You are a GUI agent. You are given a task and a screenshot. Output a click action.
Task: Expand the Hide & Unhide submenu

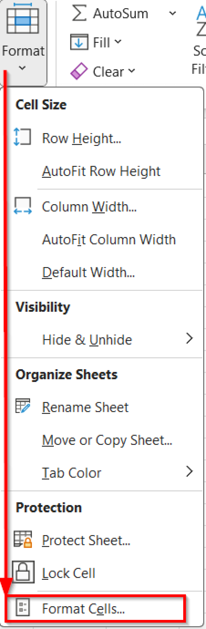pos(189,339)
